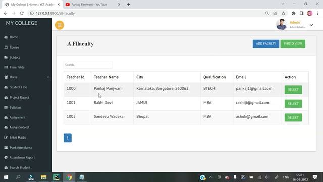Close the My College browser tab
Image resolution: width=323 pixels, height=182 pixels.
pyautogui.click(x=59, y=5)
